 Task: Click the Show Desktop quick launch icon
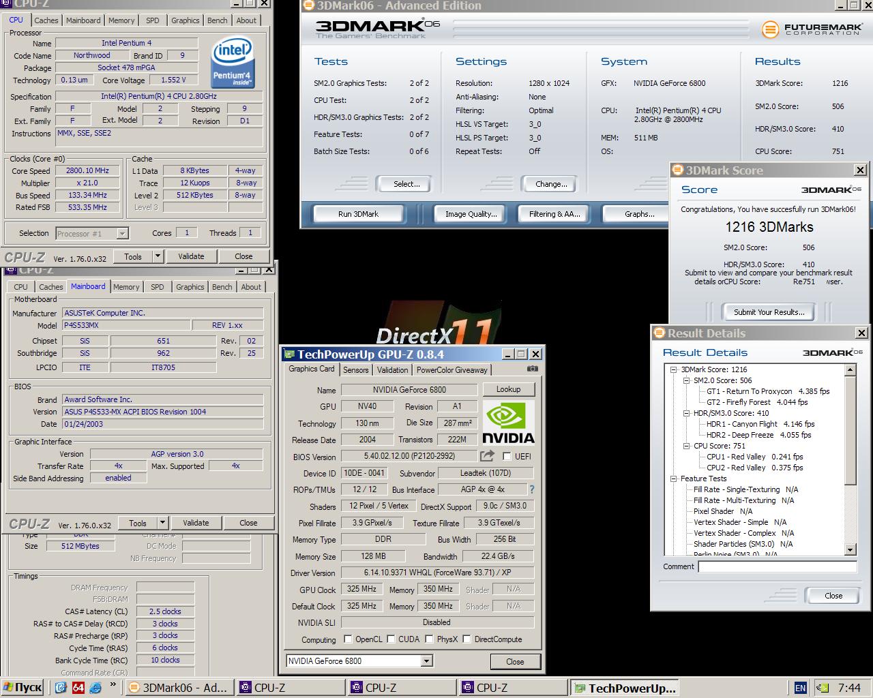[x=61, y=688]
